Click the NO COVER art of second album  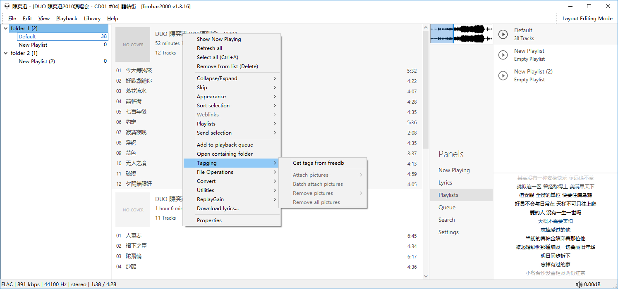[x=133, y=210]
